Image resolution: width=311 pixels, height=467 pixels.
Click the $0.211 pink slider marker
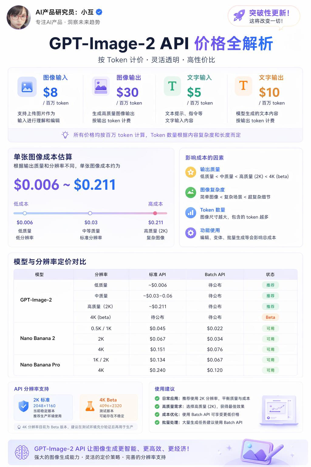pyautogui.click(x=155, y=213)
